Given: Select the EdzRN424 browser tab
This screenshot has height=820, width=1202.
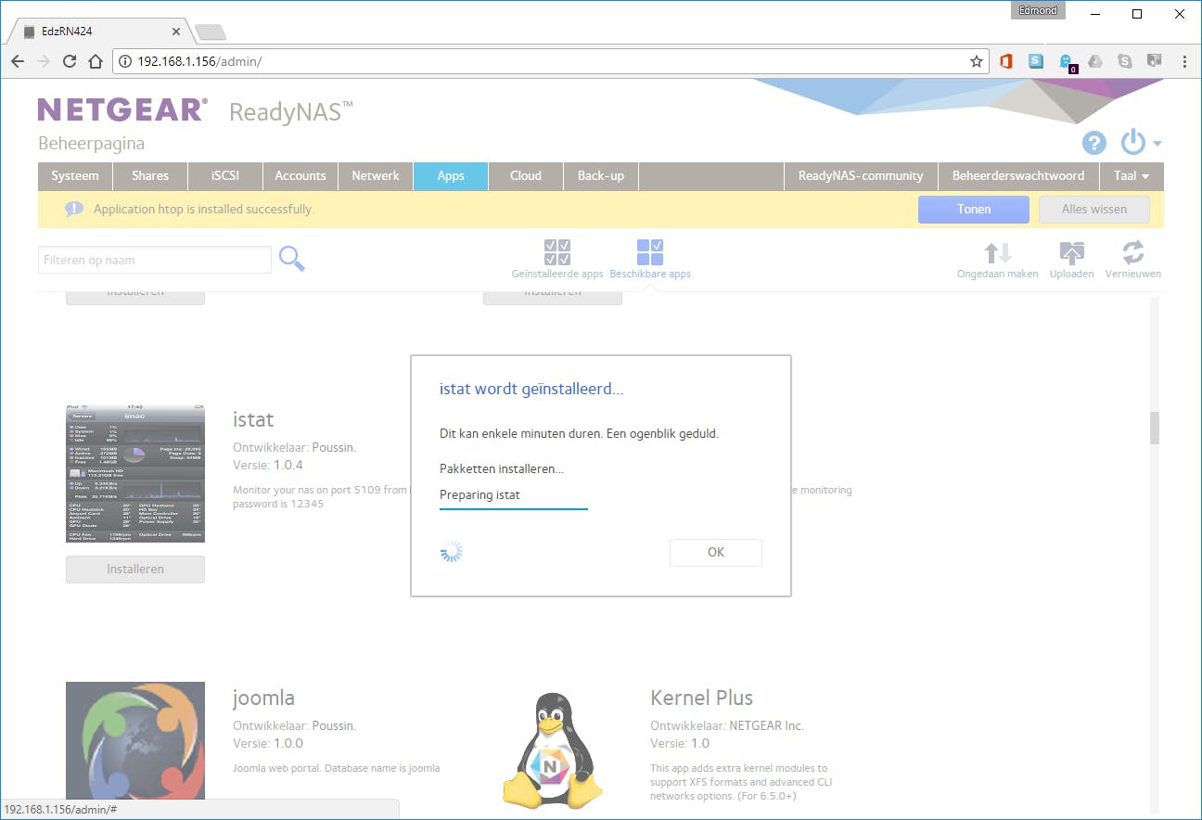Looking at the screenshot, I should coord(98,32).
